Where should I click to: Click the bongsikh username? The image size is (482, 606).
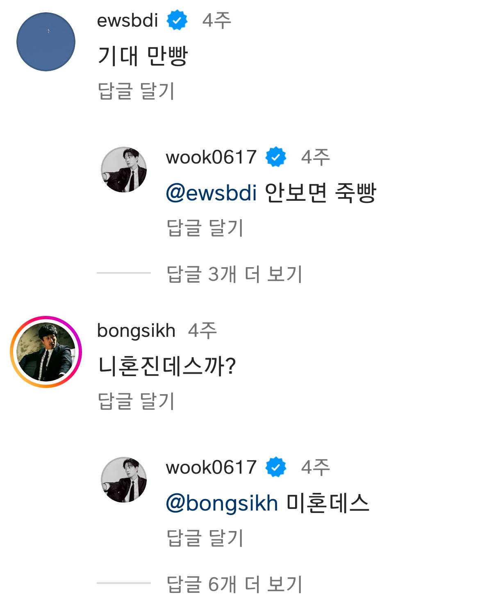click(x=136, y=331)
